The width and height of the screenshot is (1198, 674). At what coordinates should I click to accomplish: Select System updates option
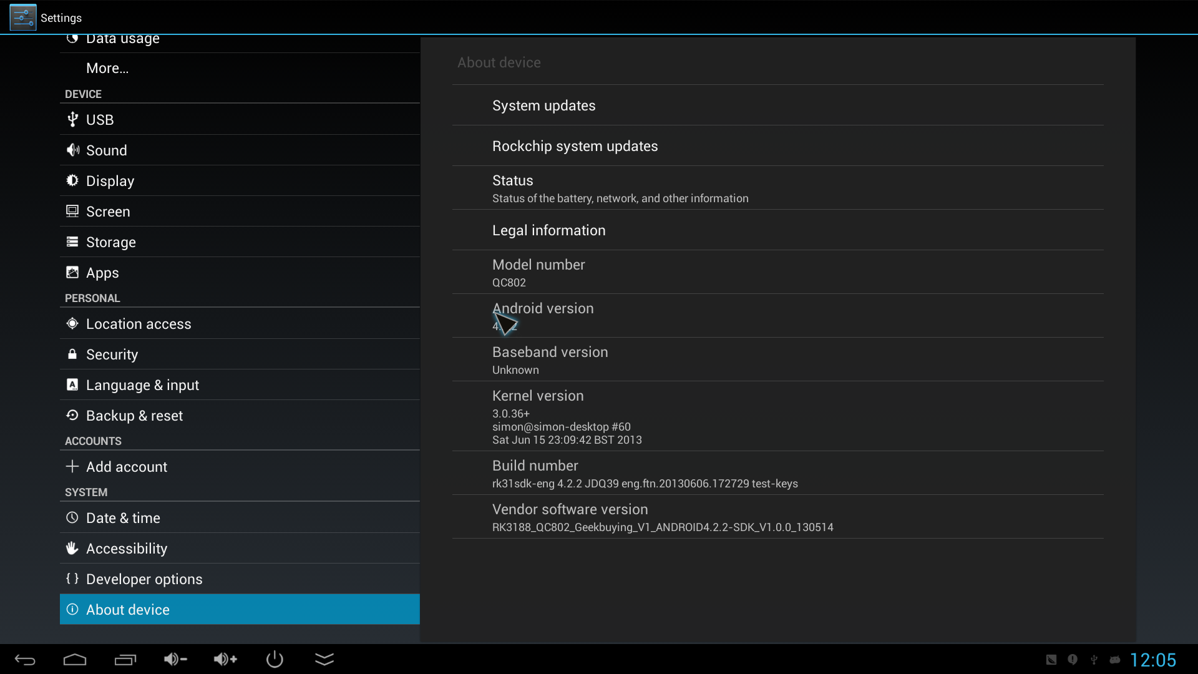(543, 105)
